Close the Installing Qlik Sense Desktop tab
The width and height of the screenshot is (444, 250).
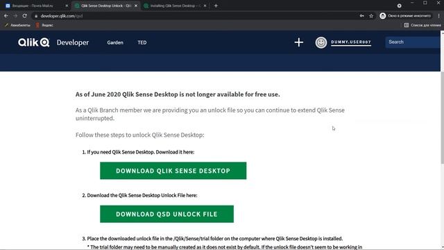click(x=205, y=6)
